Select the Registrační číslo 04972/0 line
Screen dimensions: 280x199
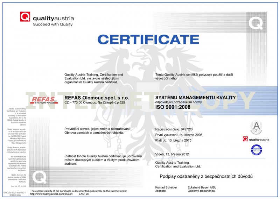click(174, 129)
